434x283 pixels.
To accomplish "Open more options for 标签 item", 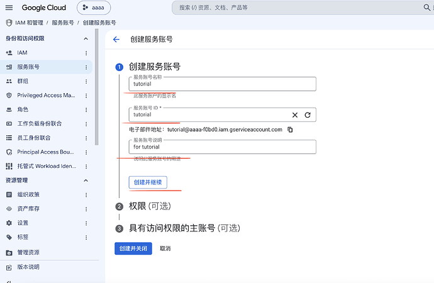I will (x=86, y=237).
